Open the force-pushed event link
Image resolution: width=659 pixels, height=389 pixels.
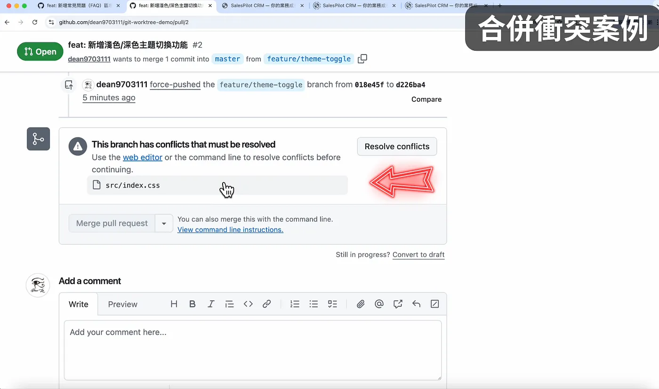click(x=175, y=85)
